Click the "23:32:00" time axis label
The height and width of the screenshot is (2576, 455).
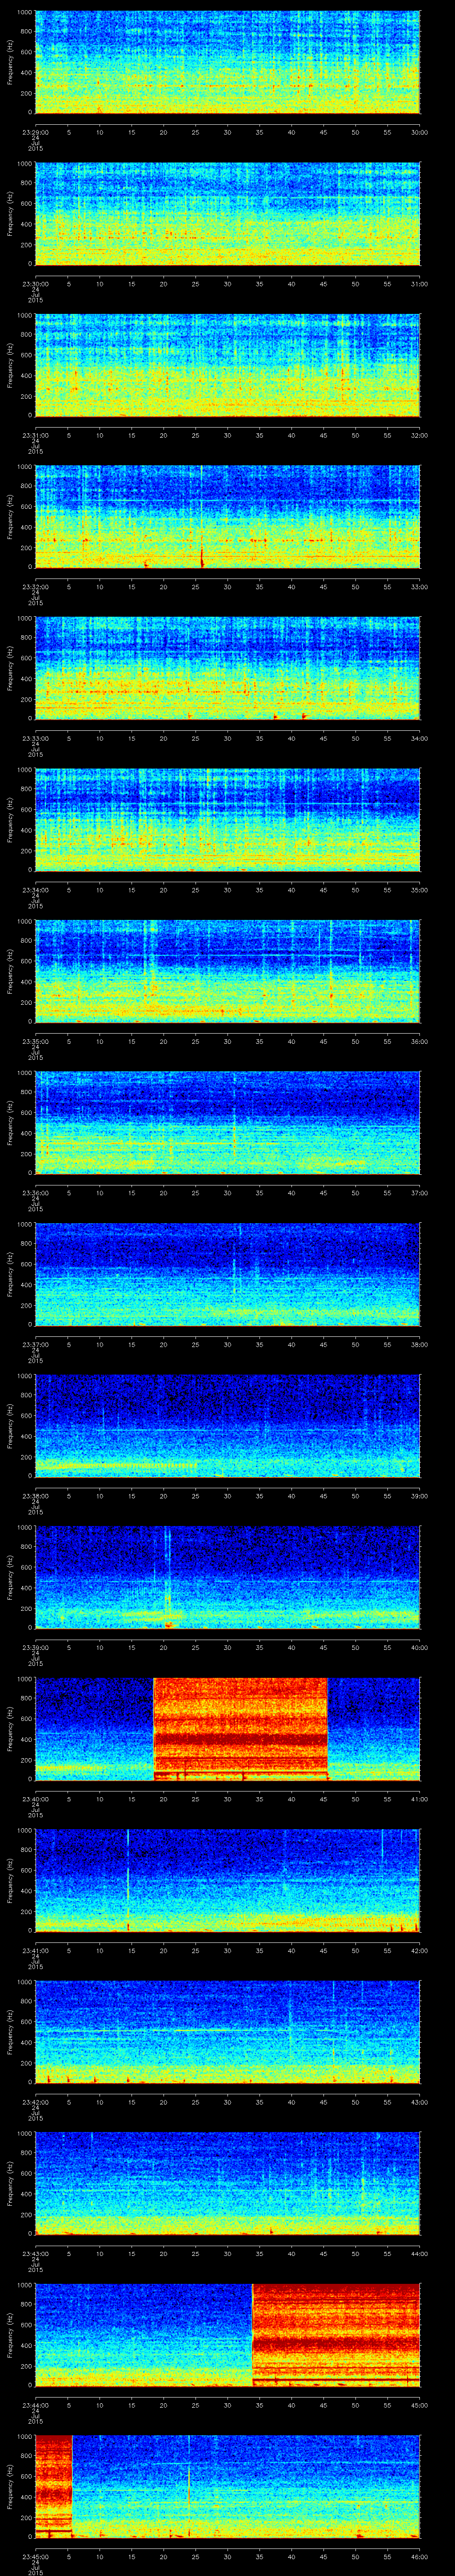[35, 587]
